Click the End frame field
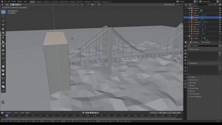Image resolution: width=222 pixels, height=125 pixels. pyautogui.click(x=177, y=113)
